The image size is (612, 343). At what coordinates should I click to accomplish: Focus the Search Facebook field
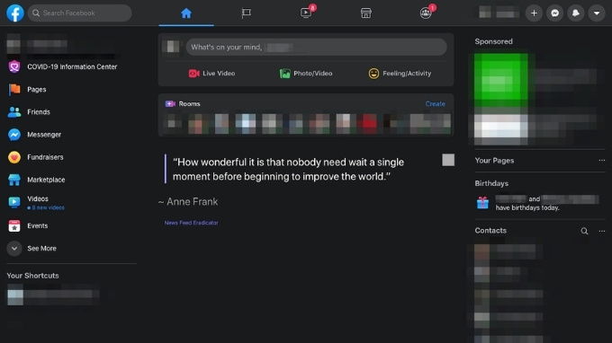79,13
